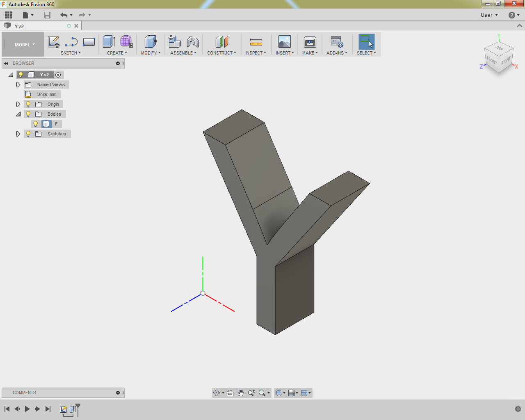
Task: Toggle the Origin folder visibility bulb
Action: point(28,104)
